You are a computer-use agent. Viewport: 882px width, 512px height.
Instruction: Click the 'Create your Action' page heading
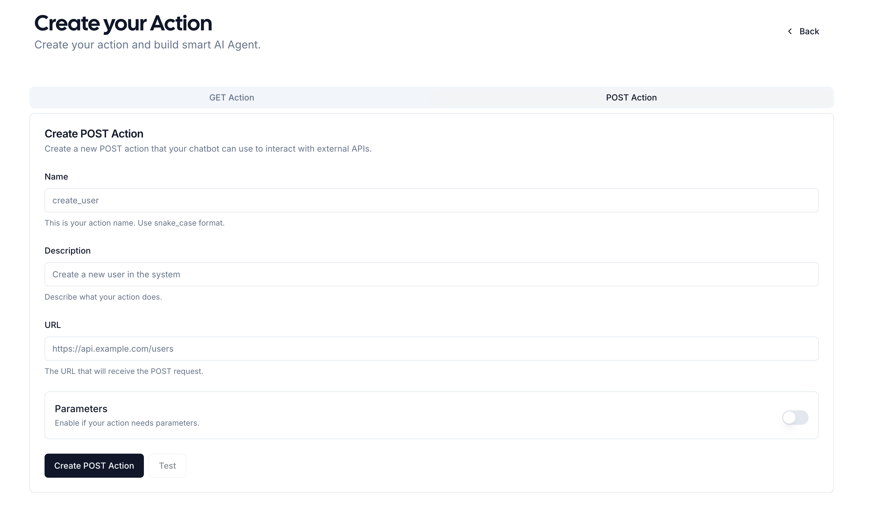coord(123,23)
